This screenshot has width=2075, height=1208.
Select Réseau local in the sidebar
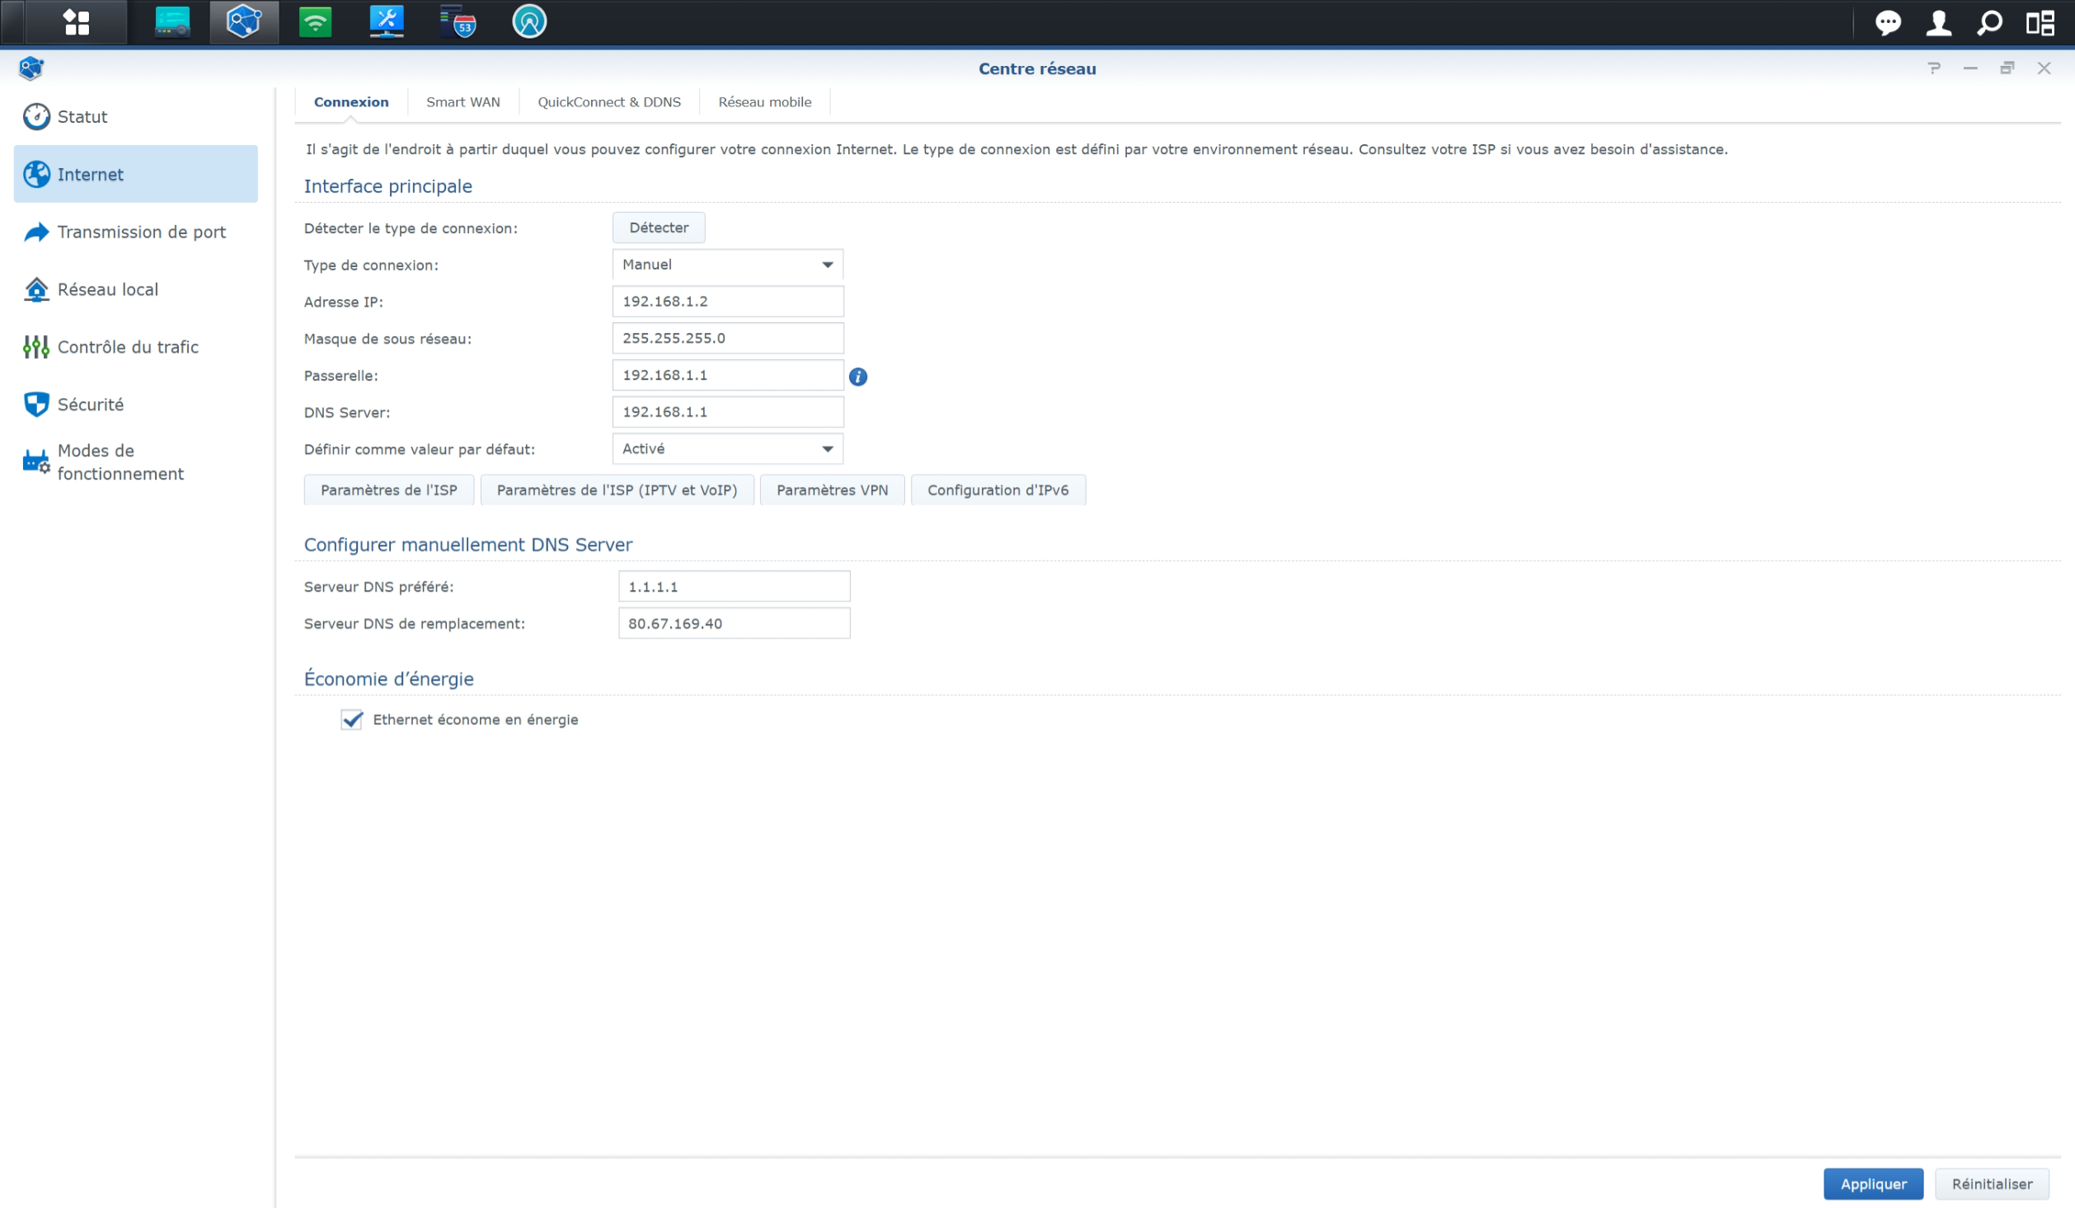107,289
